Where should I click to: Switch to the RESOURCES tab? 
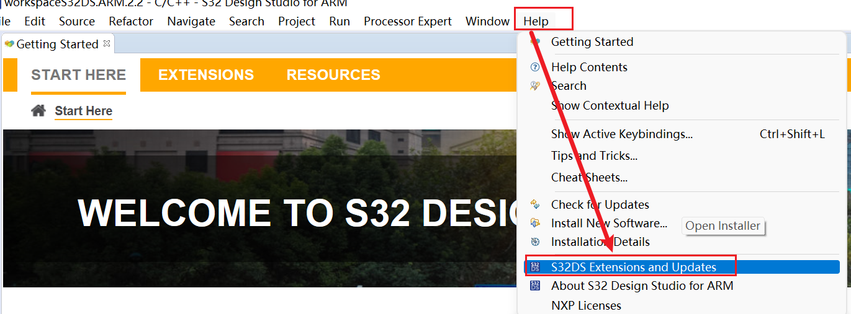click(333, 75)
